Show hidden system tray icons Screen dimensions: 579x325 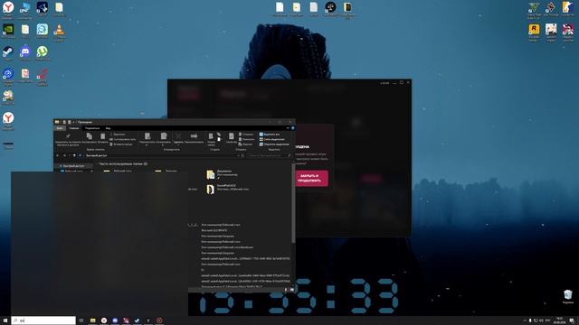pos(525,320)
